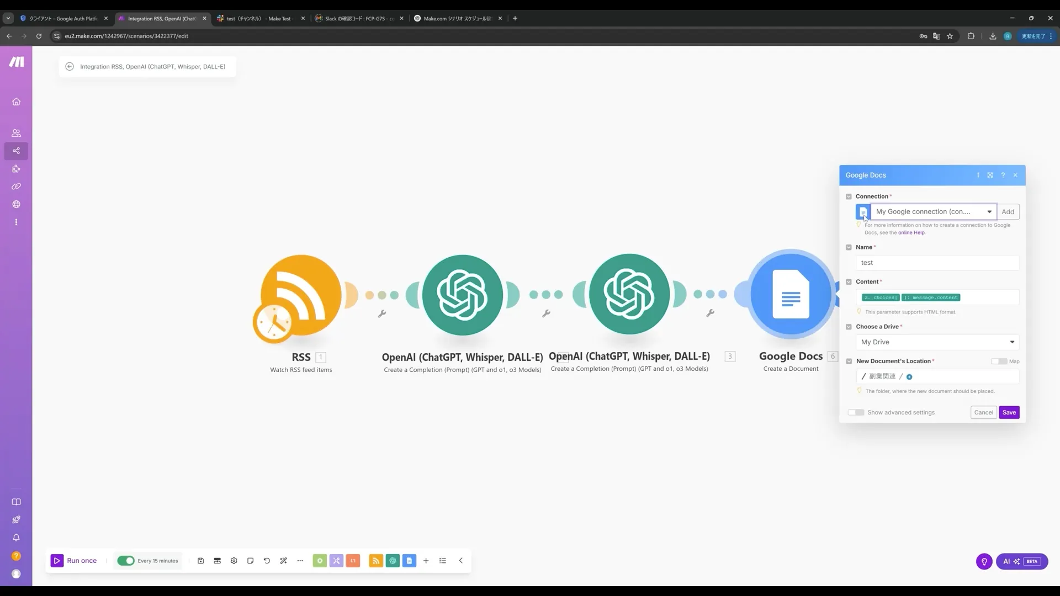Image resolution: width=1060 pixels, height=596 pixels.
Task: Open the three-dot menu in Google Docs panel
Action: [x=978, y=175]
